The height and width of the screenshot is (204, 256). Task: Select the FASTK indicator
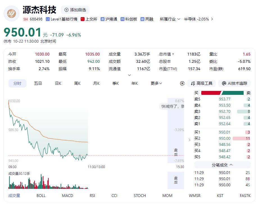(245, 196)
